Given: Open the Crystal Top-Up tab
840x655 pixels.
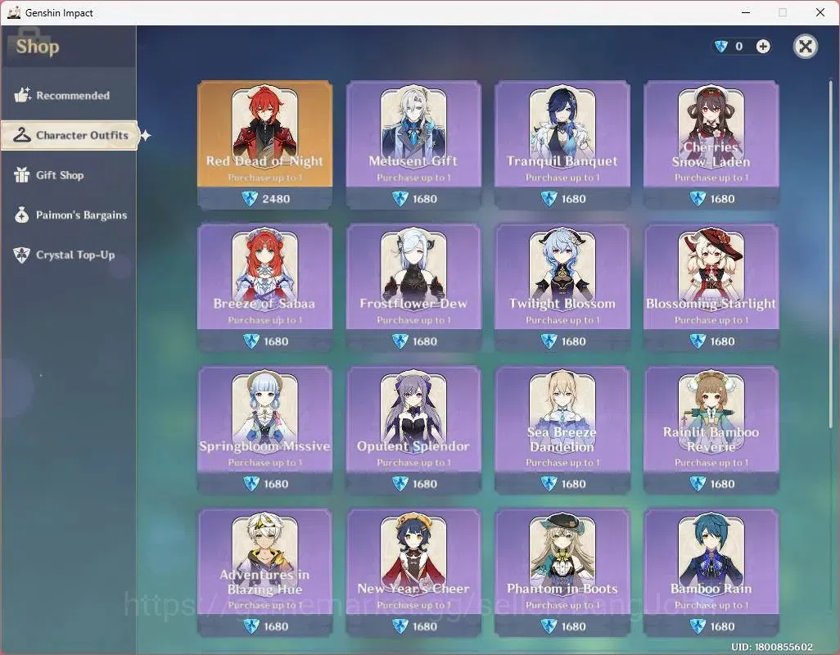Looking at the screenshot, I should (68, 255).
